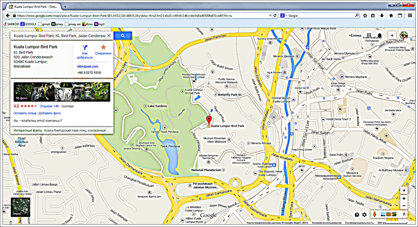Click 'Вы – владелец этой компании?' link

click(37, 120)
